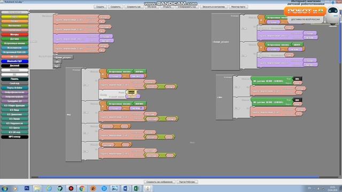Click the horizontal canvas scrollbar
This screenshot has width=342, height=192.
pos(179,177)
